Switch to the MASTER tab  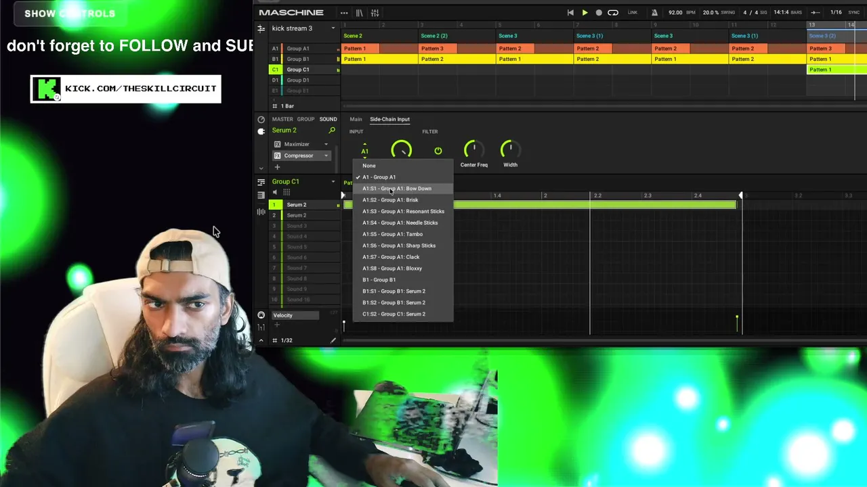[282, 120]
